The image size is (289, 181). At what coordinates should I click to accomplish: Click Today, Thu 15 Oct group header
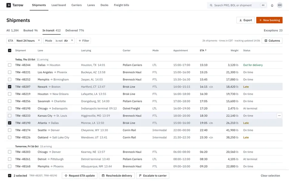[25, 60]
